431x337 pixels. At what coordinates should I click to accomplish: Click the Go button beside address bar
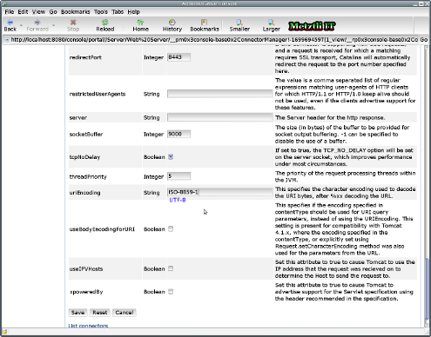click(424, 40)
